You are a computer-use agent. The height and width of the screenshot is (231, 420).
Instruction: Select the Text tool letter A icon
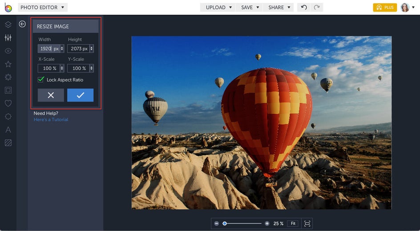(8, 130)
